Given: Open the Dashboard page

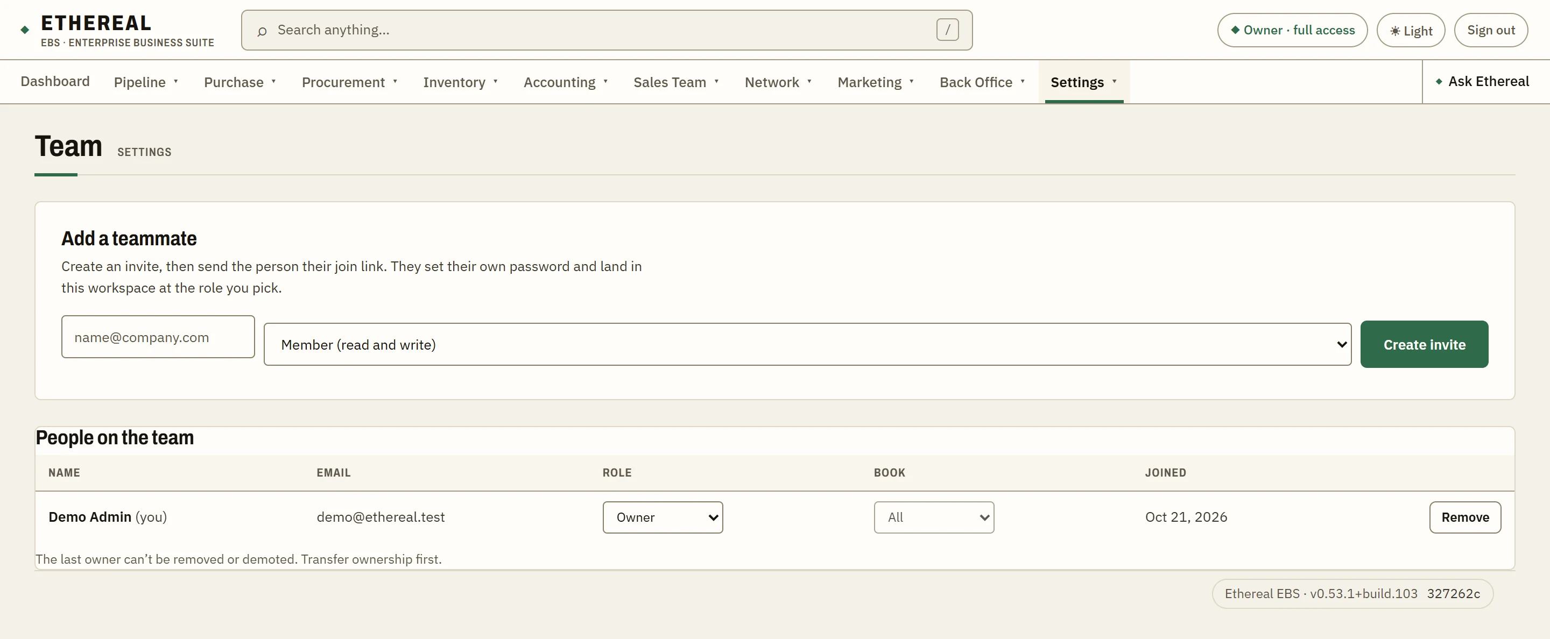Looking at the screenshot, I should coord(55,81).
